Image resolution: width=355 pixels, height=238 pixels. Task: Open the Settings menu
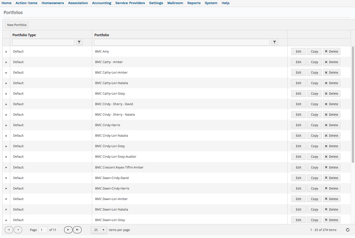tap(156, 3)
